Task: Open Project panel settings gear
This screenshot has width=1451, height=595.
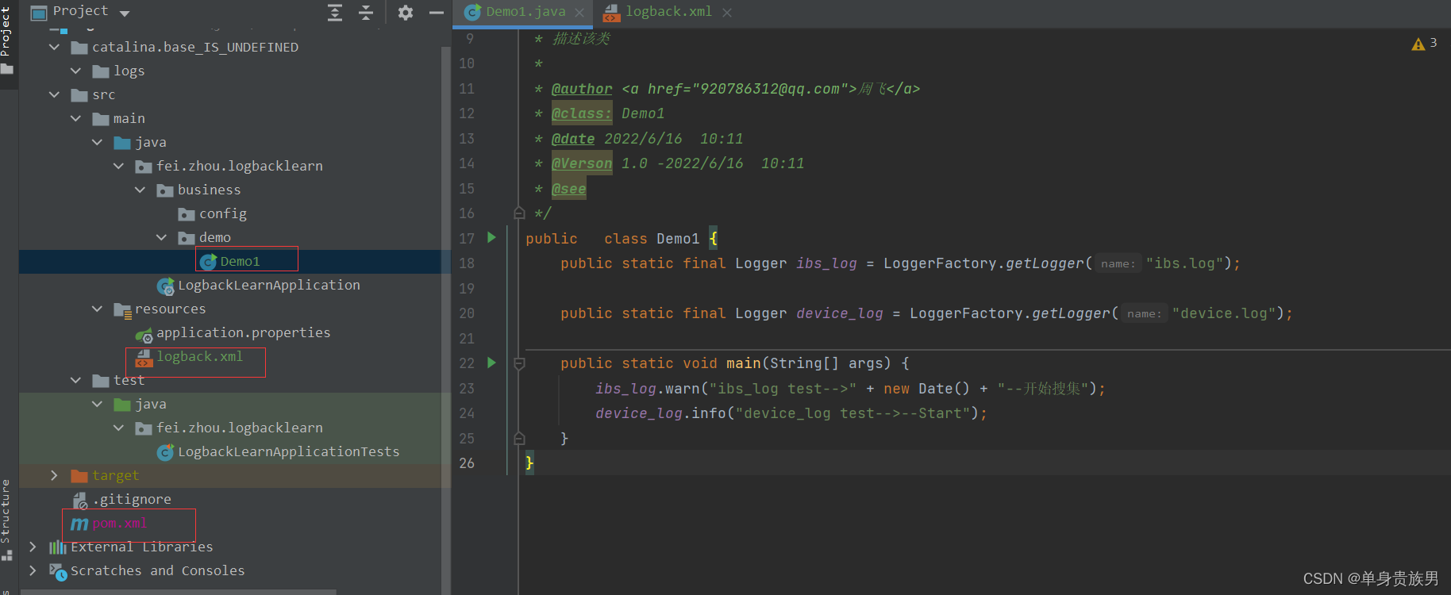Action: click(406, 12)
